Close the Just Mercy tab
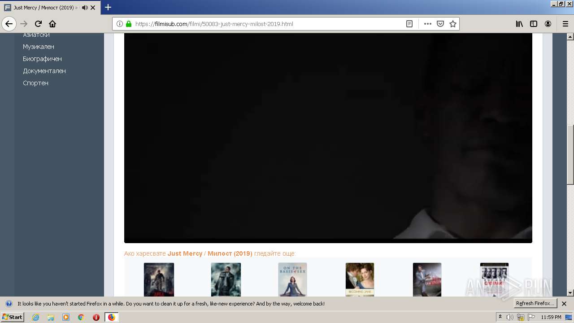The width and height of the screenshot is (574, 323). point(93,8)
